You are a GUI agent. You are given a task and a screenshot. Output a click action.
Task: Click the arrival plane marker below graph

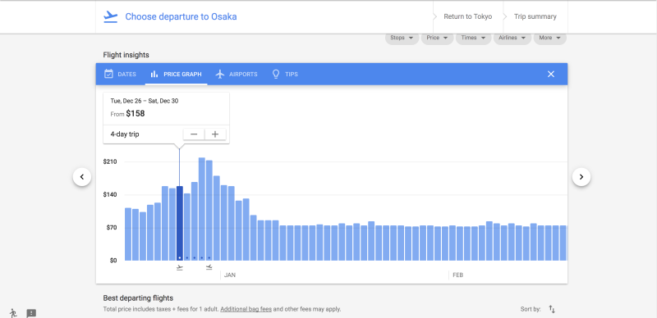[x=209, y=268]
